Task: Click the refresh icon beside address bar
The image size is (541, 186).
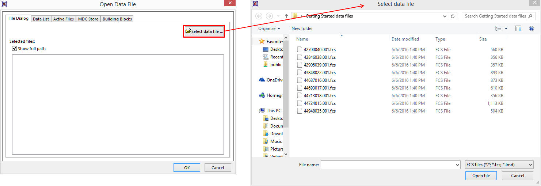Action: point(453,16)
